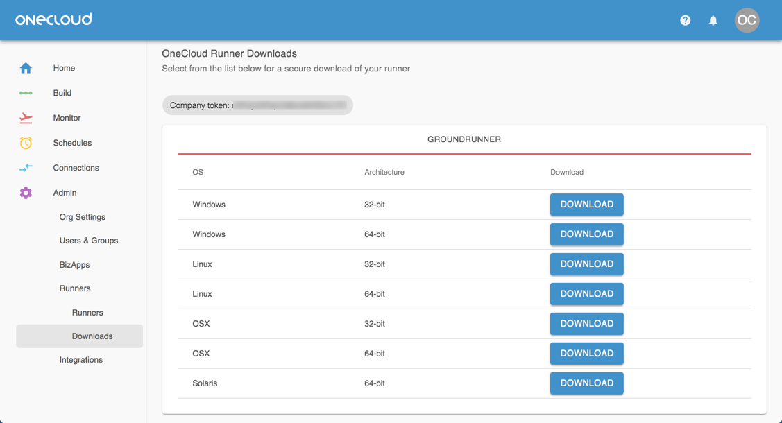Download the Solaris 64-bit runner
The width and height of the screenshot is (782, 423).
pos(586,383)
